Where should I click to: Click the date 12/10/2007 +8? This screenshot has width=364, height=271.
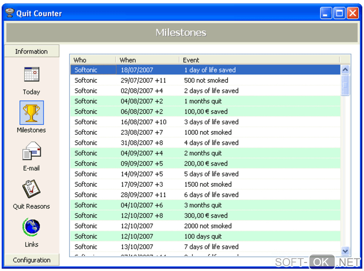tap(142, 215)
